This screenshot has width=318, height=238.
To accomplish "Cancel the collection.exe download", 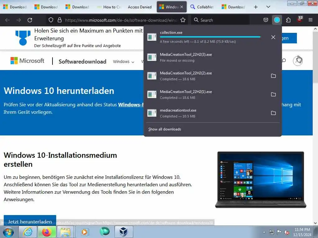I will tap(273, 37).
